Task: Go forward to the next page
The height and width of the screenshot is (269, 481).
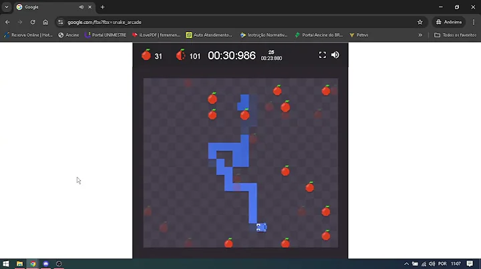Action: point(20,22)
